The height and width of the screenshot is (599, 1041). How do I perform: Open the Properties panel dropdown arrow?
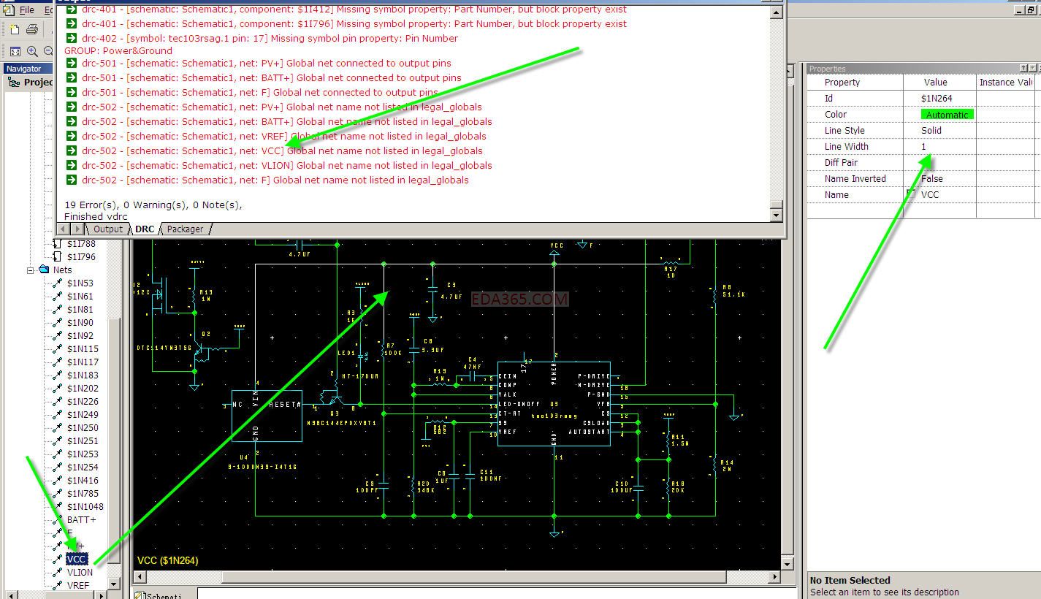tap(1032, 68)
